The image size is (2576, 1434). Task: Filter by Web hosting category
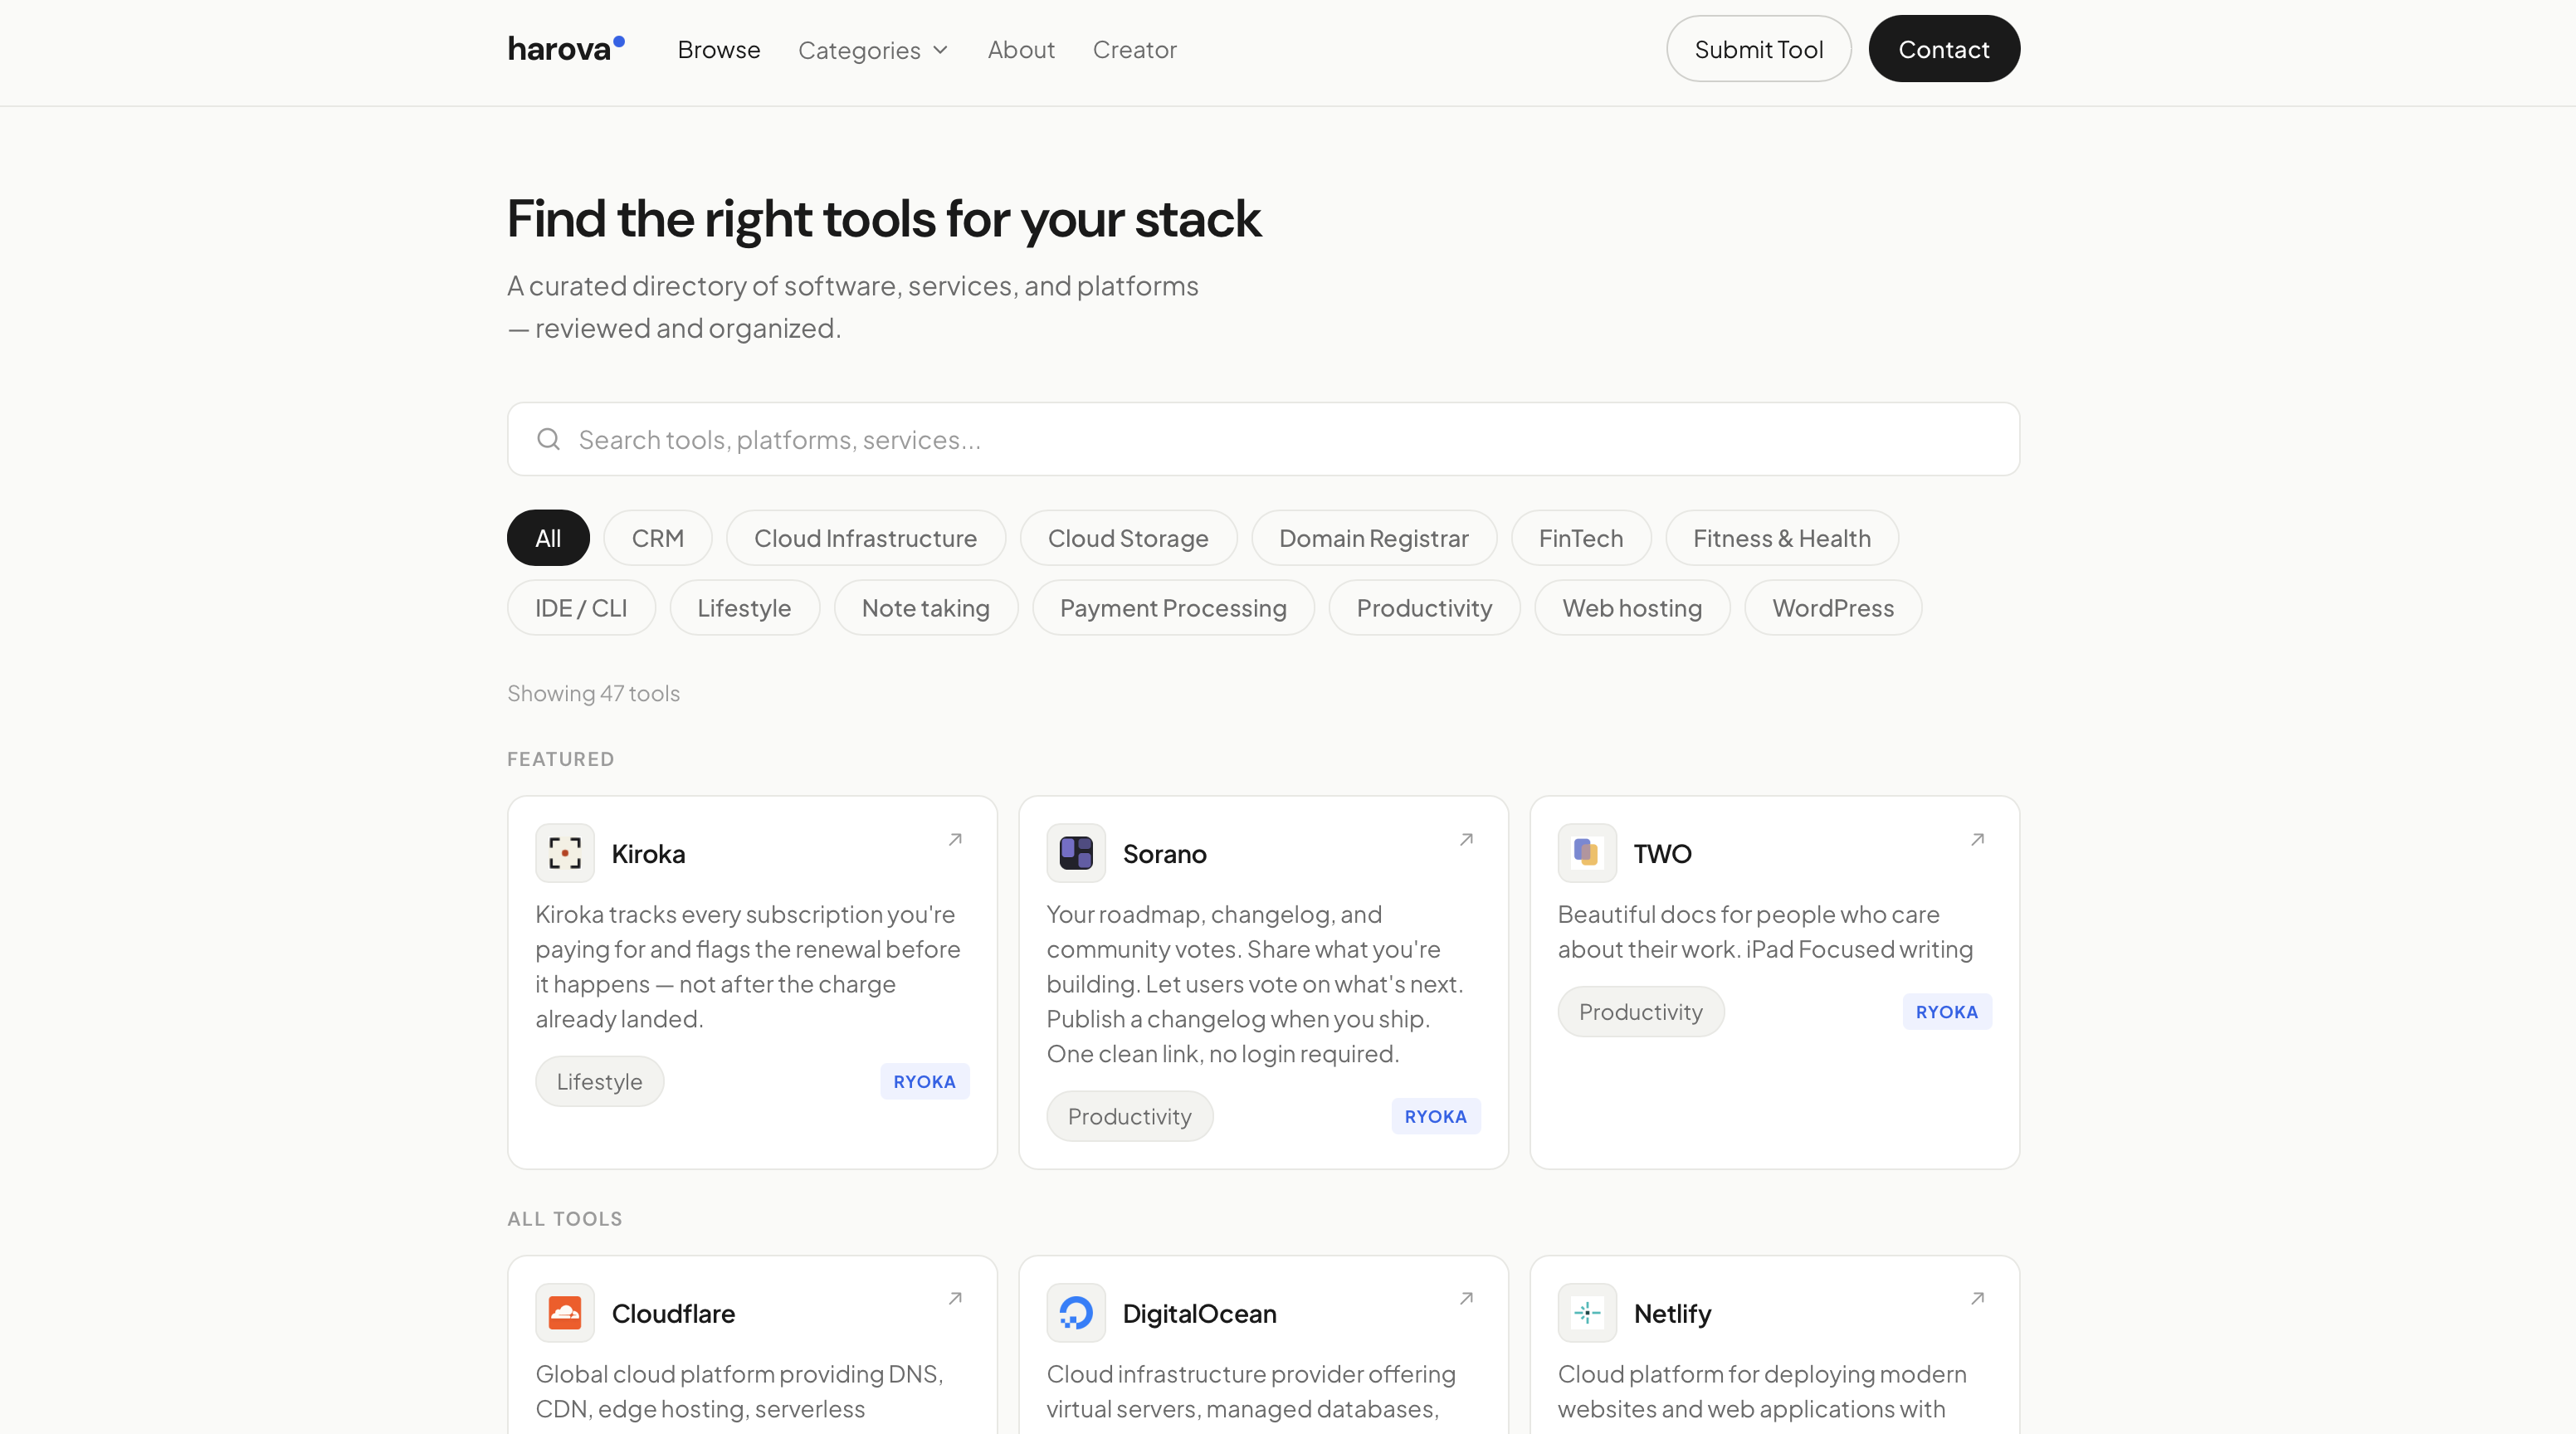(1632, 608)
